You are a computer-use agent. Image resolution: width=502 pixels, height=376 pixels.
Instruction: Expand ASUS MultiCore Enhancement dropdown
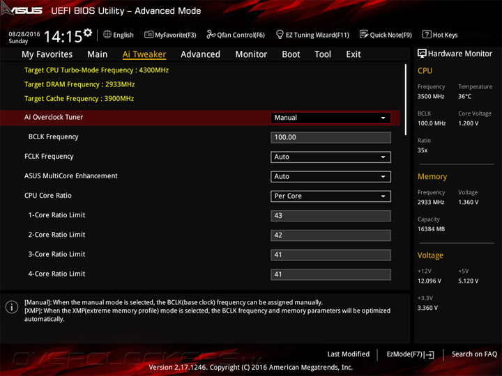[330, 176]
